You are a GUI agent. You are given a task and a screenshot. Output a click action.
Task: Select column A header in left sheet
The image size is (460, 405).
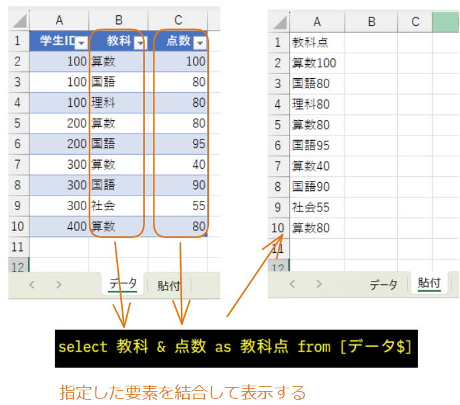coord(59,21)
